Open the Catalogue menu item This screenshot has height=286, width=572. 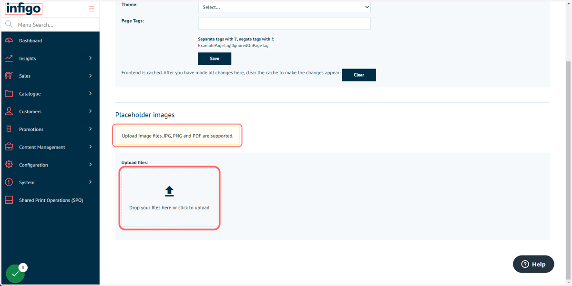50,94
